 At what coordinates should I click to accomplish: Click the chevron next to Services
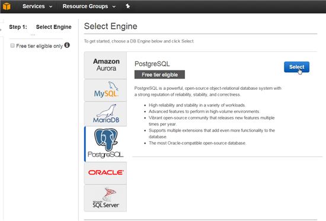(x=50, y=6)
